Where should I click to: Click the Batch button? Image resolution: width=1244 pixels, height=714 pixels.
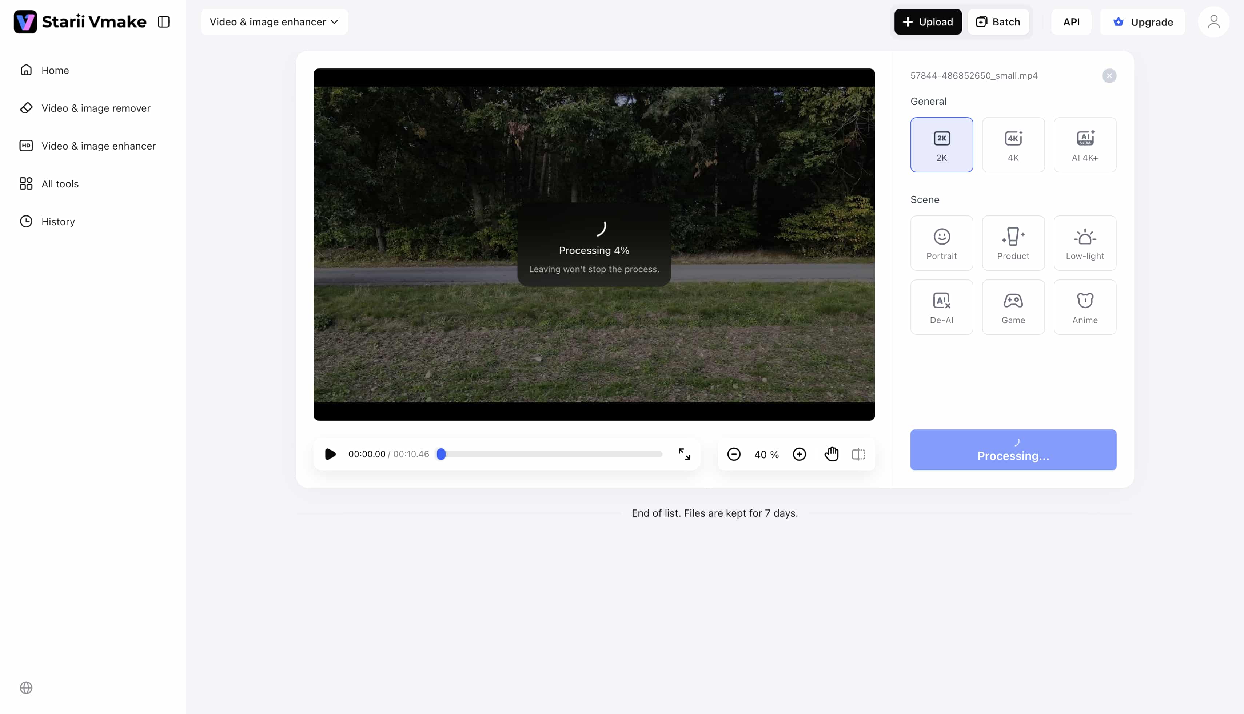point(998,21)
